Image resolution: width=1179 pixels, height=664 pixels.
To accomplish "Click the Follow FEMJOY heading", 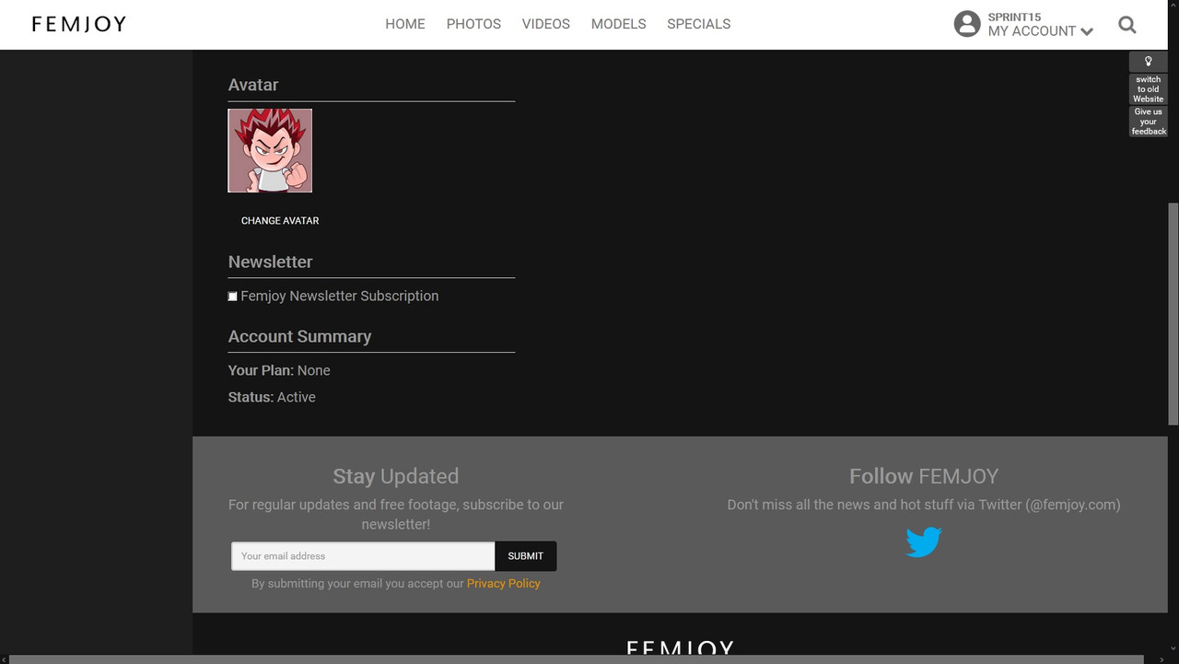I will 924,476.
